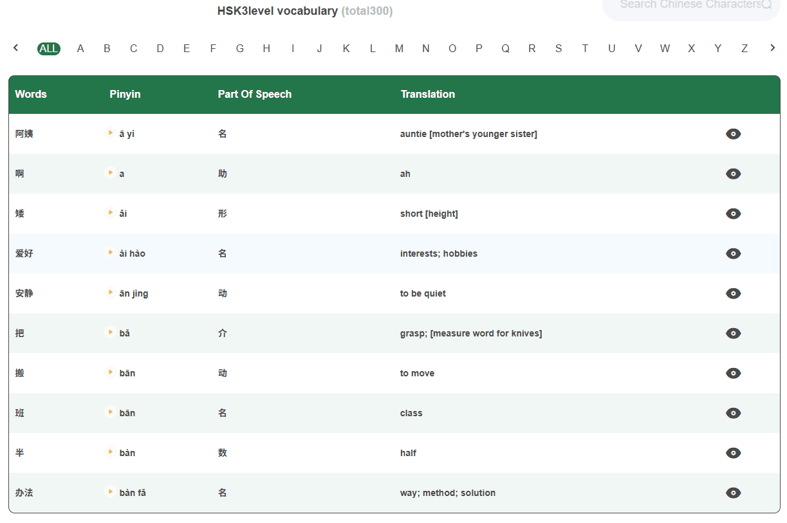Viewport: 787px width, 523px height.
Task: Play pronunciation of ǎi (矮)
Action: (x=110, y=213)
